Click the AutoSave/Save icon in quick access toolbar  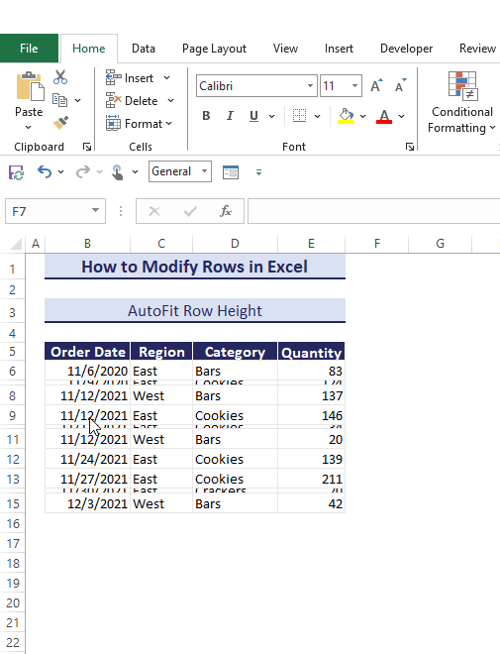pyautogui.click(x=16, y=171)
